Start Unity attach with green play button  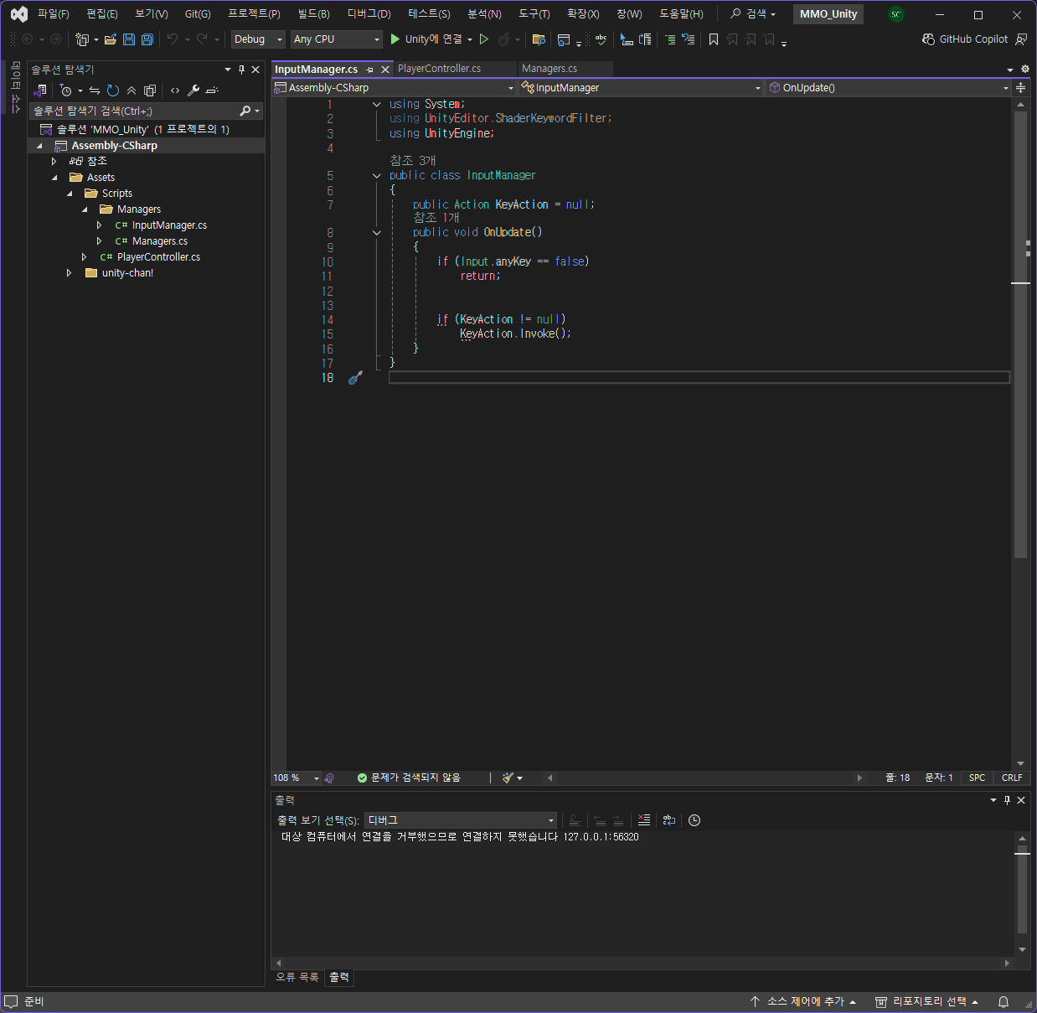point(395,39)
